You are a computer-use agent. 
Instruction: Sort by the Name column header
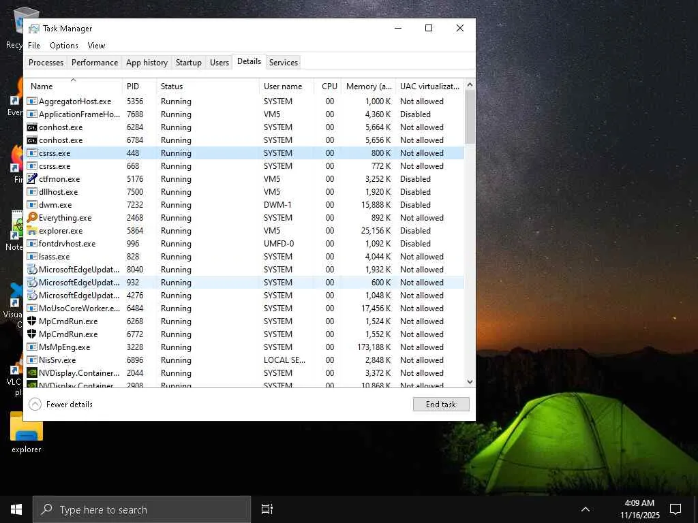pyautogui.click(x=73, y=86)
